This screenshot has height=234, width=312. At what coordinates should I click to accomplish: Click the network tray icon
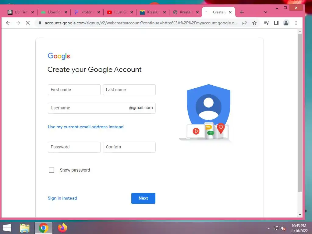click(276, 228)
